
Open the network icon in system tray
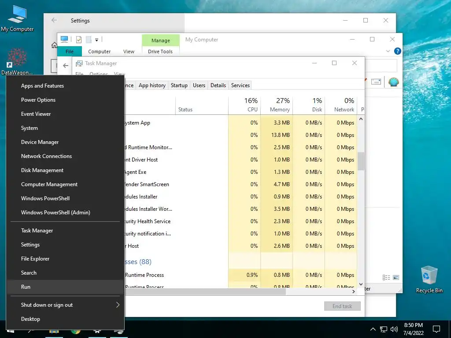point(384,329)
